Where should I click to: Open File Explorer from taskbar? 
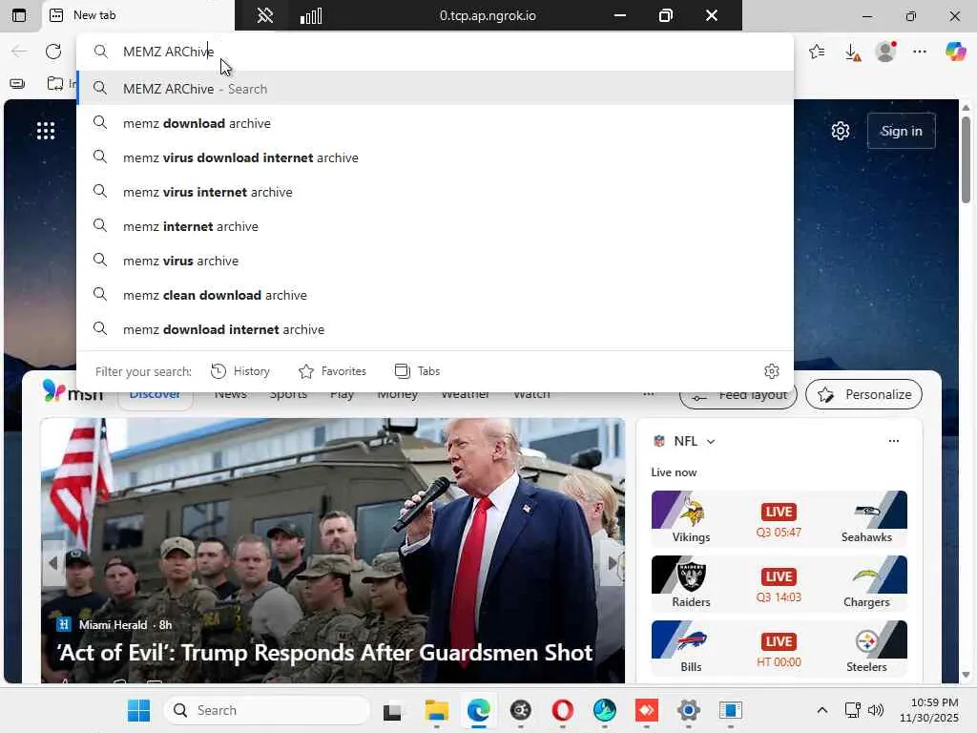point(436,710)
